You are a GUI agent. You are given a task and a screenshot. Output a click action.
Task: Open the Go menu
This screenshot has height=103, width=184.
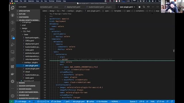click(x=42, y=1)
